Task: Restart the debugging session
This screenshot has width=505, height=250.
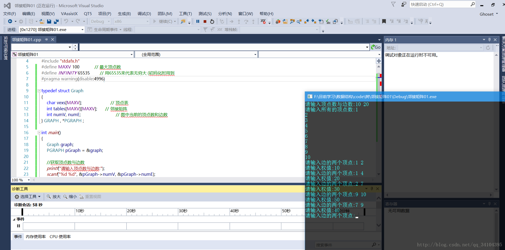Action: (x=212, y=21)
